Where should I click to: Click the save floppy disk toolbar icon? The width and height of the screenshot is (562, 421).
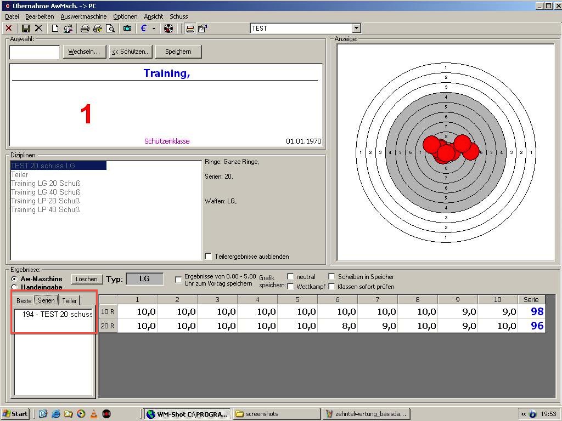click(25, 29)
